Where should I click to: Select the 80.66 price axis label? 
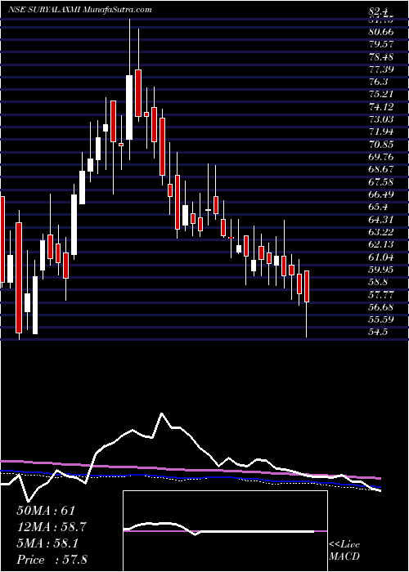381,32
